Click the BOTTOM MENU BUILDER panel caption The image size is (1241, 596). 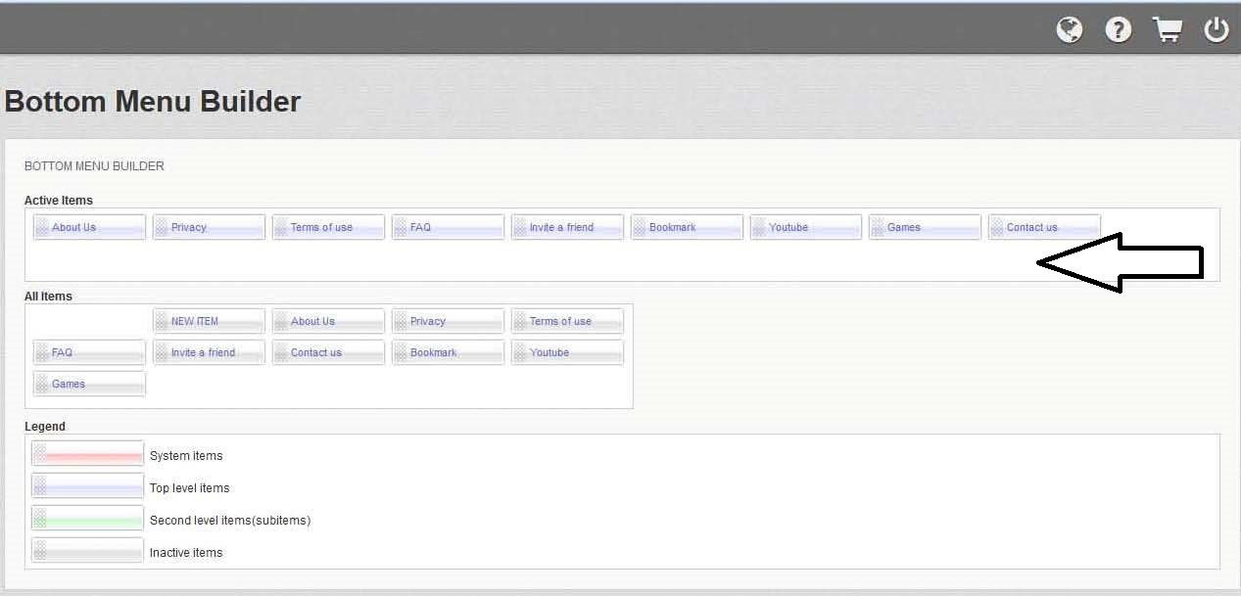click(94, 166)
